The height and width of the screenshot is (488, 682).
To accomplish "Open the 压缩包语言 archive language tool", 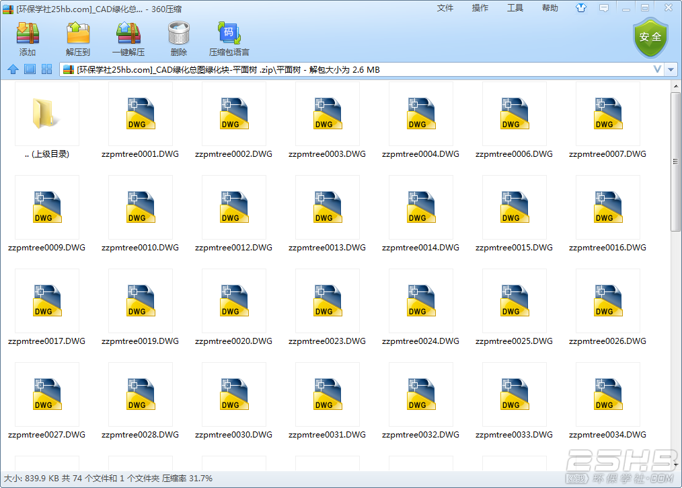I will click(229, 33).
